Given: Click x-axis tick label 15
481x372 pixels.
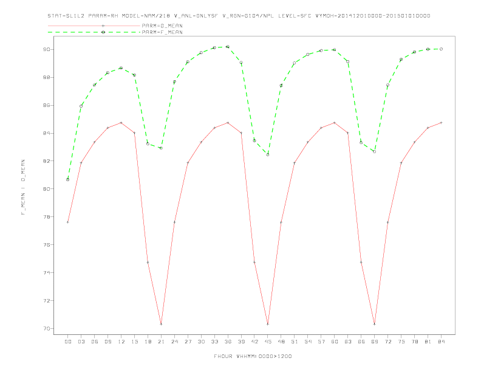Looking at the screenshot, I should [x=134, y=342].
